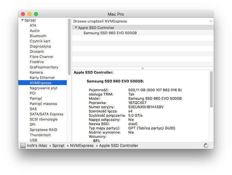The height and width of the screenshot is (175, 232).
Task: Open Karty Ethernet section
Action: (x=42, y=78)
